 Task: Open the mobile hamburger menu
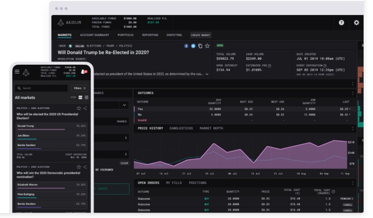coord(17,71)
